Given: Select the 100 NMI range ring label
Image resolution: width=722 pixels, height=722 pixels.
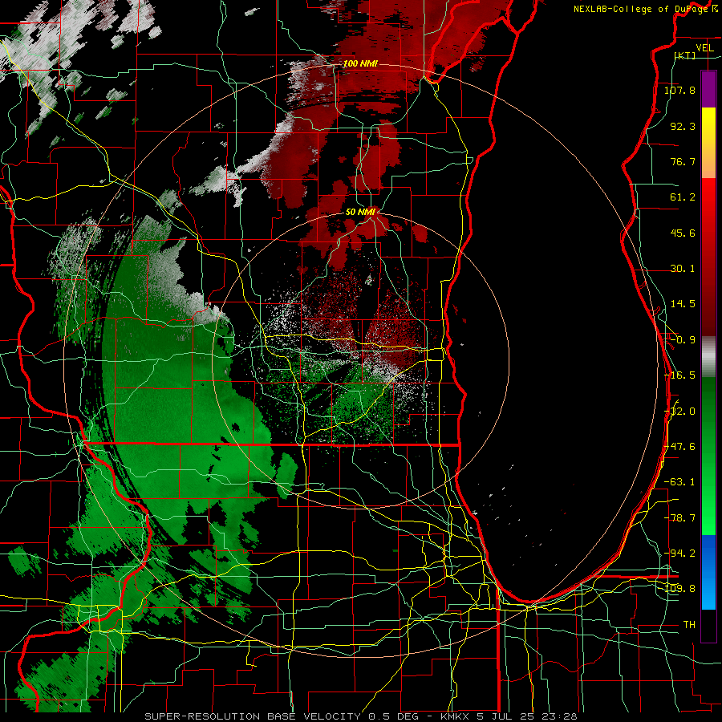Looking at the screenshot, I should pos(360,63).
